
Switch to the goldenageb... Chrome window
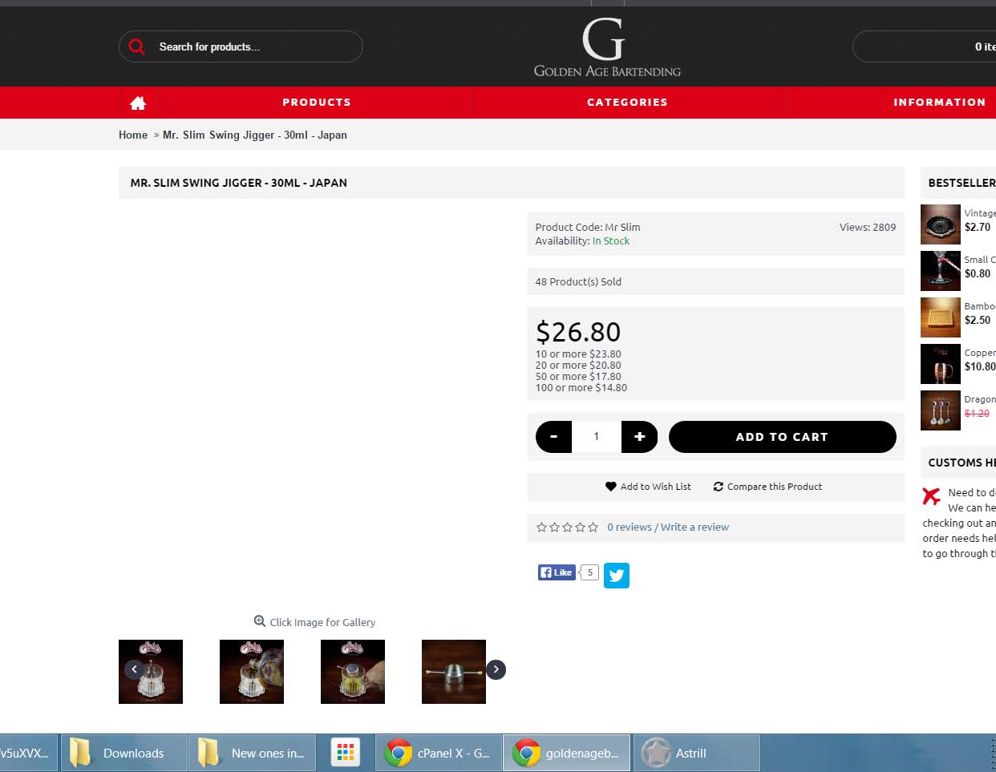point(567,753)
